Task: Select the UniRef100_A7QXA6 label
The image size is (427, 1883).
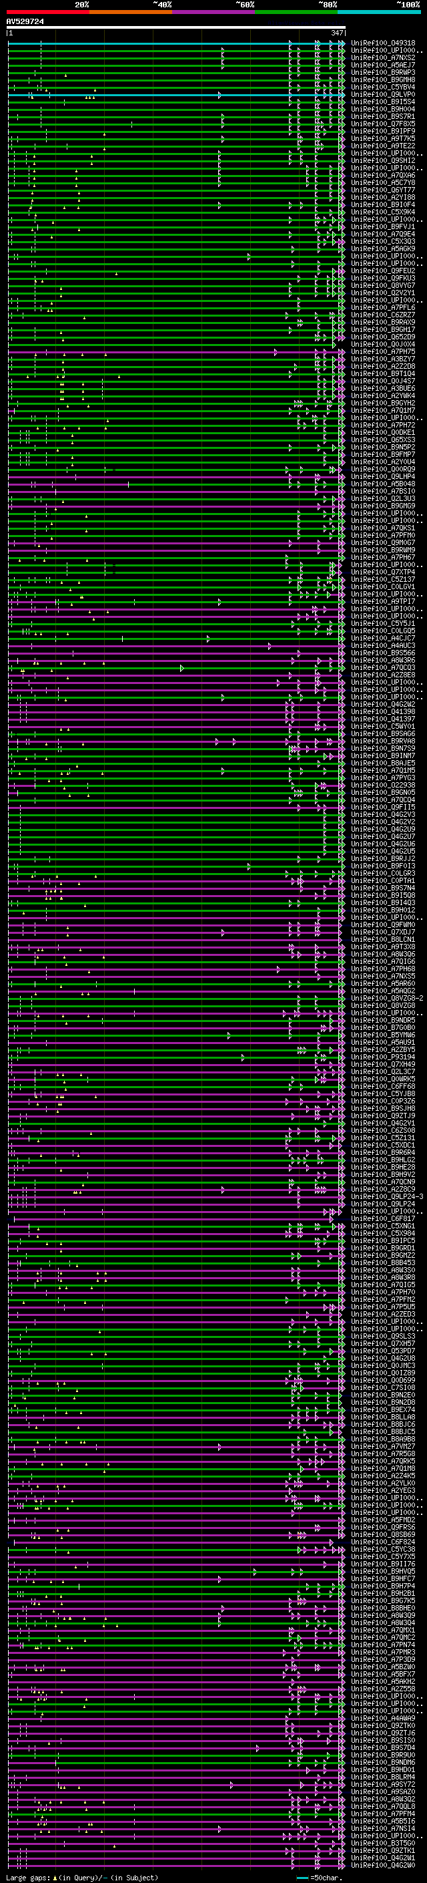Action: 383,176
